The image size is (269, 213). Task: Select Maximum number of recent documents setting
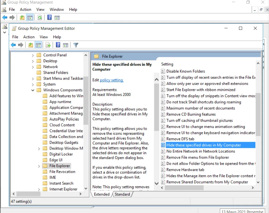[x=200, y=108]
